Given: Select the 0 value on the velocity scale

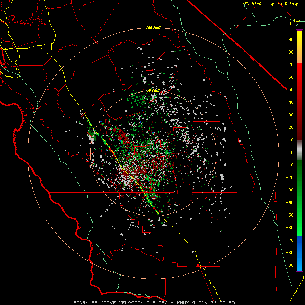Looking at the screenshot, I should (292, 152).
